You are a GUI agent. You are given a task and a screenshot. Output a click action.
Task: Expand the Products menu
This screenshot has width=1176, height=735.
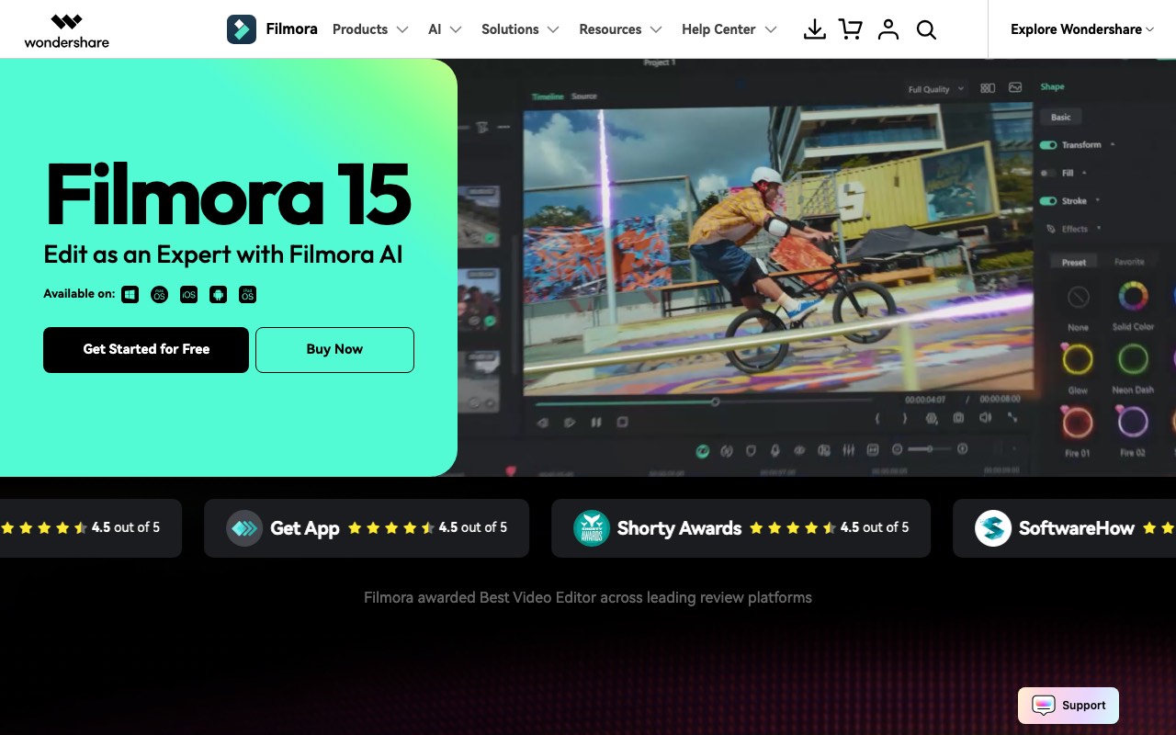[x=370, y=29]
